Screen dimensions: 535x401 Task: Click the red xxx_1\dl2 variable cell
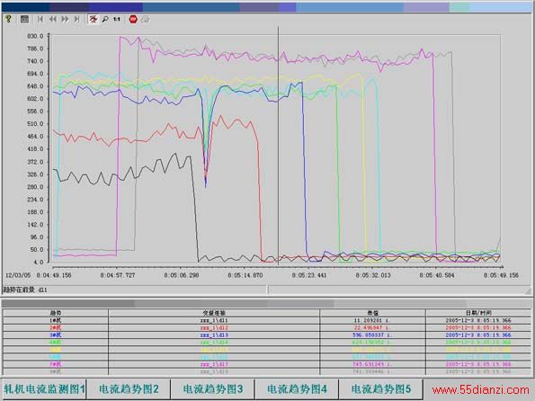point(214,328)
